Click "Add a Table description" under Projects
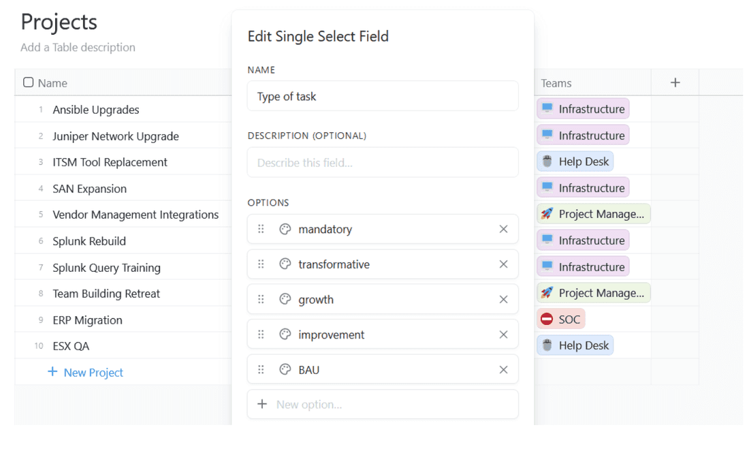The height and width of the screenshot is (451, 749). point(78,47)
